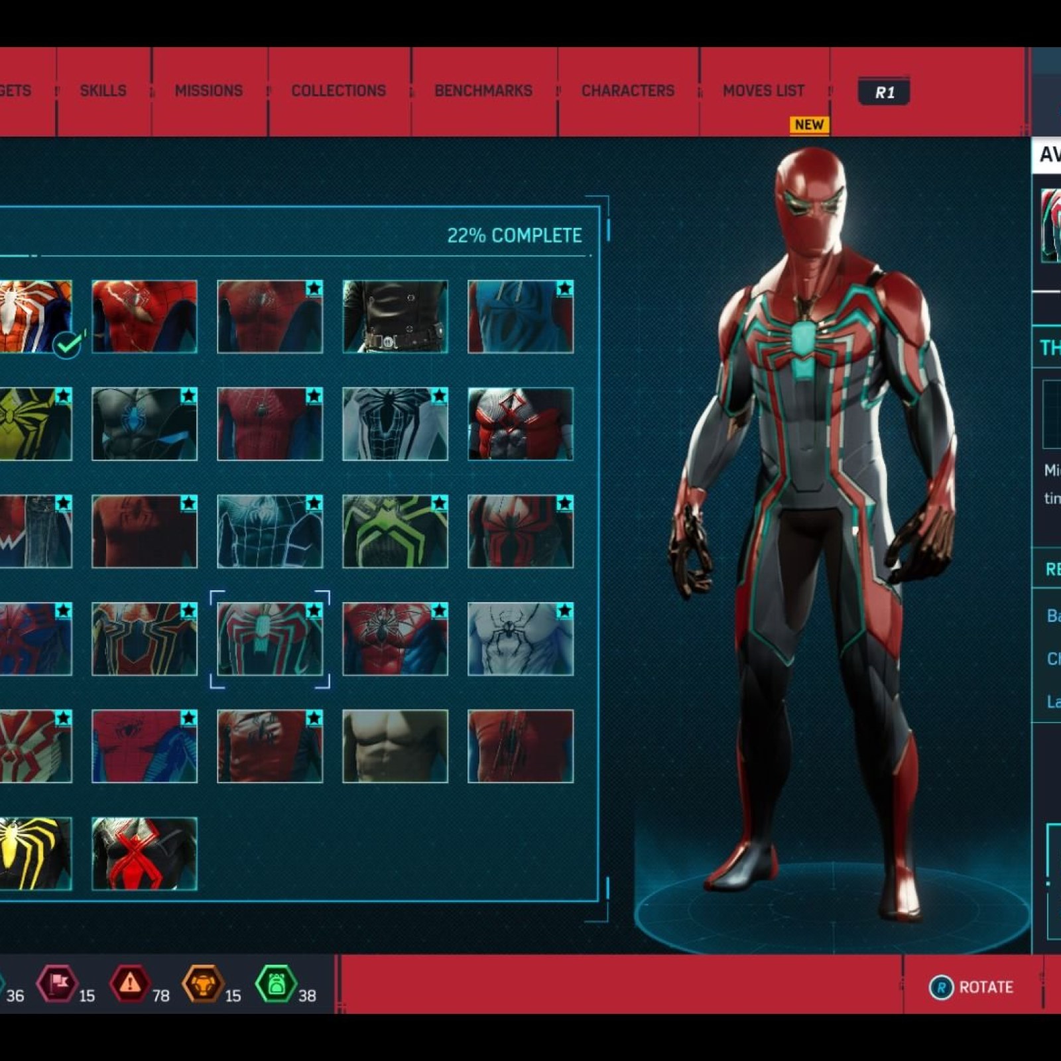This screenshot has width=1061, height=1061.
Task: Go to the MOVES LIST tab
Action: click(763, 91)
